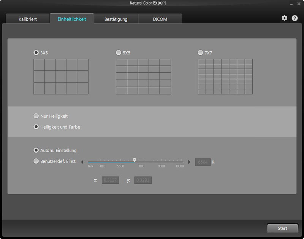Close the Natural Color Expert window
Screen dimensions: 304x239
tap(299, 4)
